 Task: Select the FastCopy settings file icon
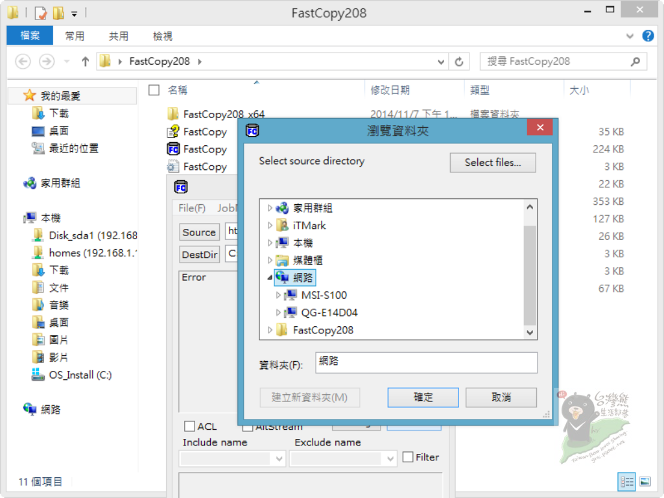pyautogui.click(x=172, y=167)
